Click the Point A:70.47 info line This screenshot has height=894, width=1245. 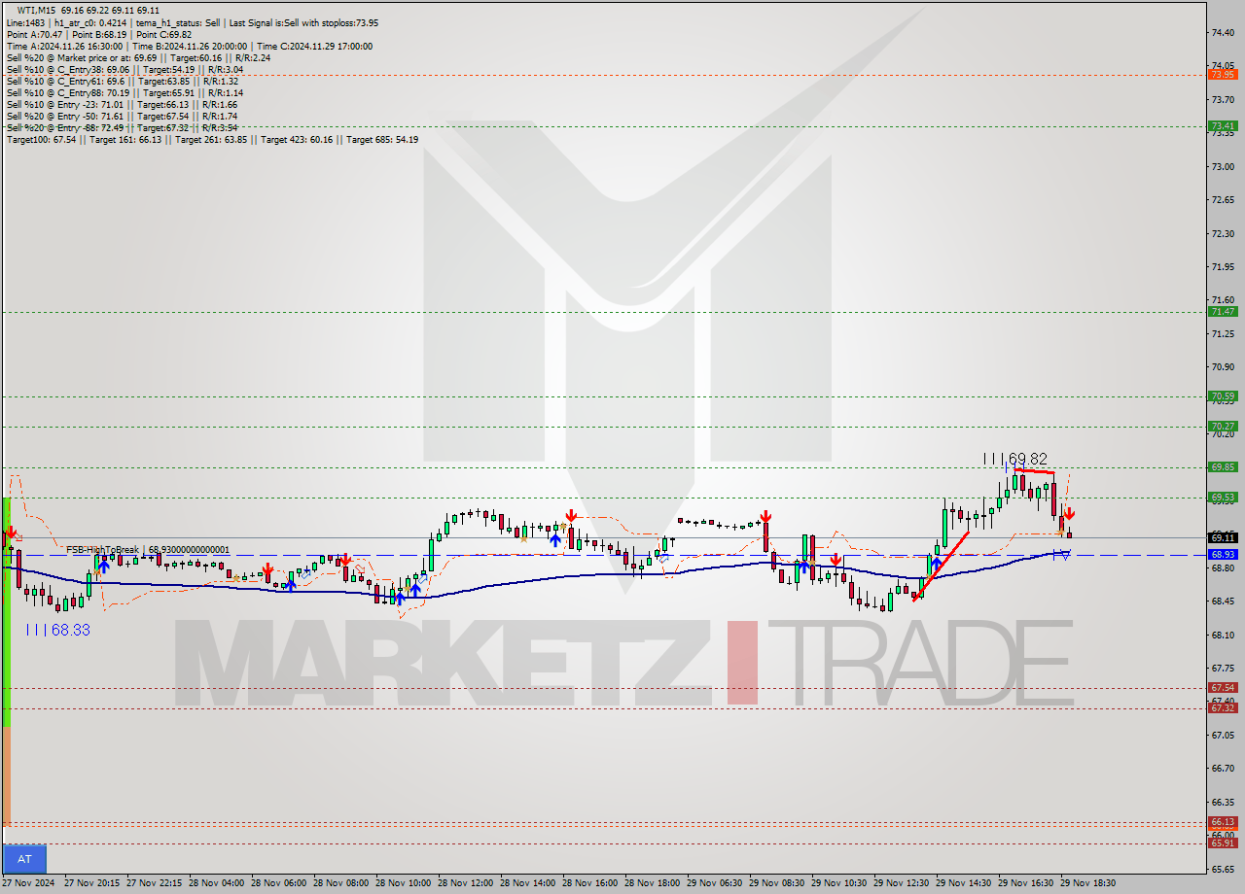(99, 34)
